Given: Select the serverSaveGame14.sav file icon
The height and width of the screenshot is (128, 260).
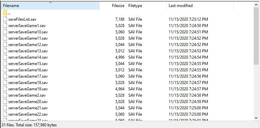Looking at the screenshot, I should click(5, 57).
